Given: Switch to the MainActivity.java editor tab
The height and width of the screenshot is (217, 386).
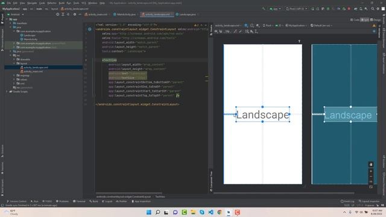Looking at the screenshot, I should click(124, 14).
